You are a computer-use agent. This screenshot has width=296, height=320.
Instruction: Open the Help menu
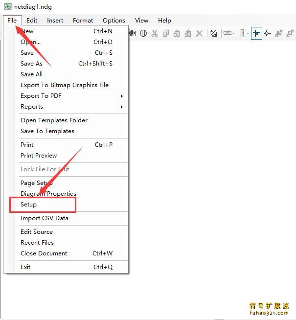click(164, 21)
